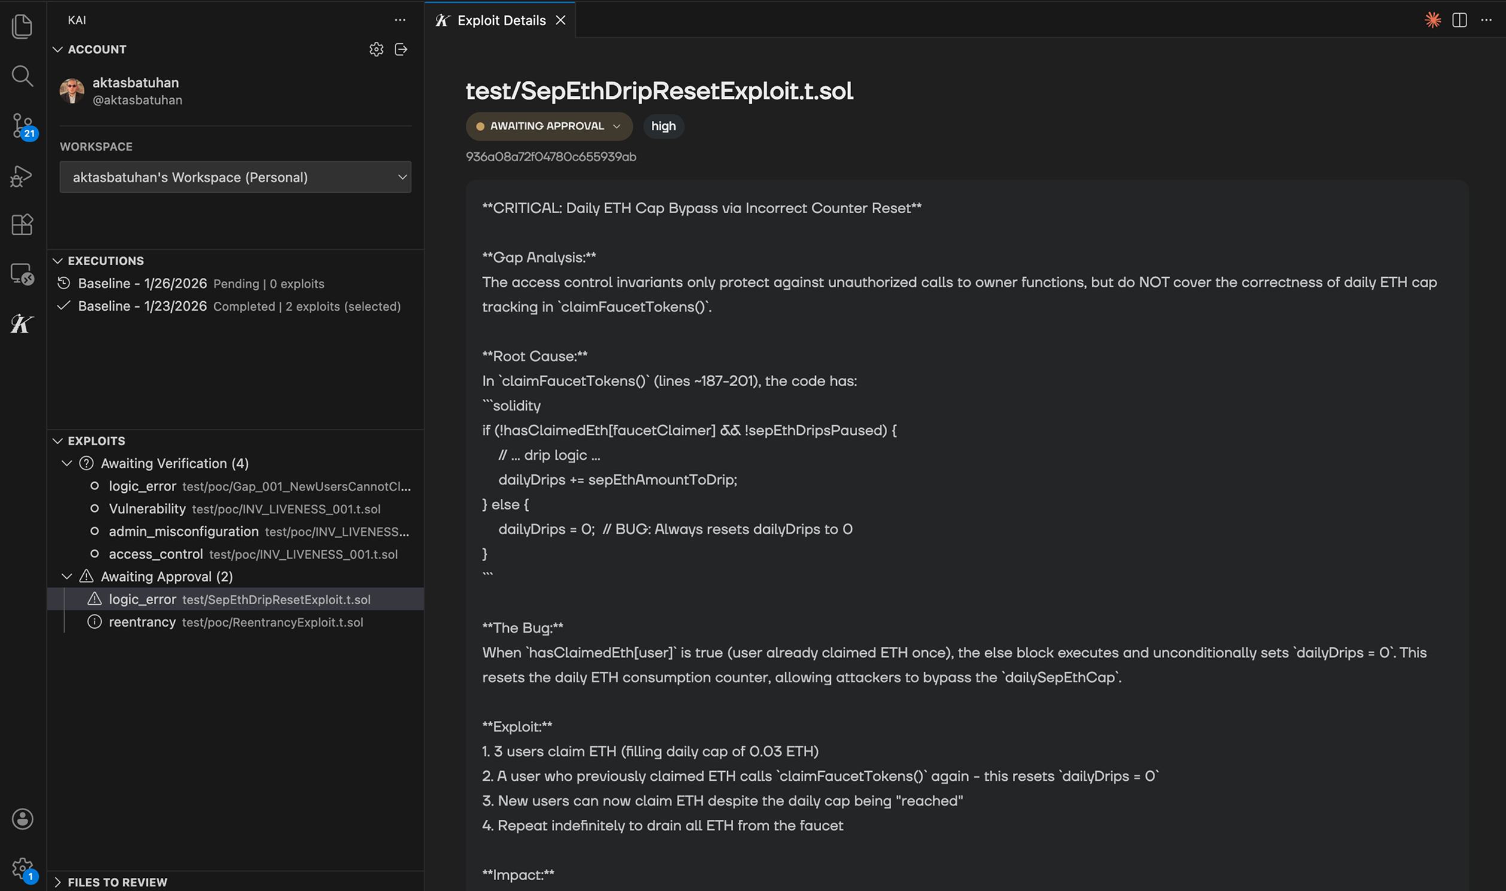
Task: Open the Accounts icon at the activity bar bottom
Action: (x=22, y=819)
